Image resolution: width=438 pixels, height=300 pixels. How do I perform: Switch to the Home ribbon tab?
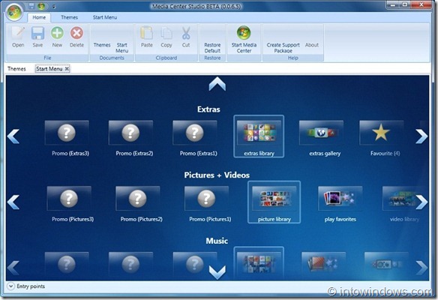pos(39,17)
